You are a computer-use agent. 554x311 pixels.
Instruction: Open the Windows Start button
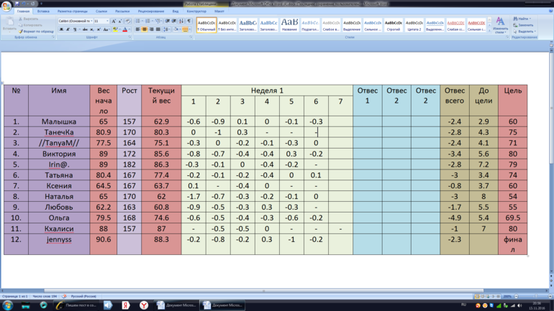click(8, 305)
